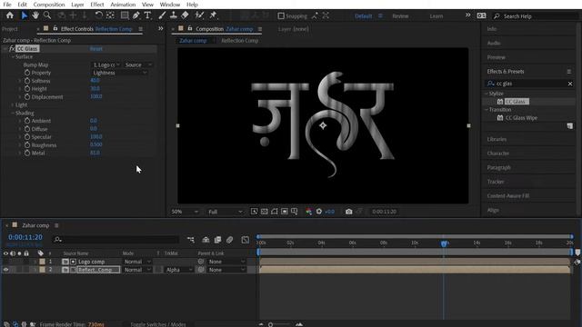Select the Pen tool

[136, 15]
